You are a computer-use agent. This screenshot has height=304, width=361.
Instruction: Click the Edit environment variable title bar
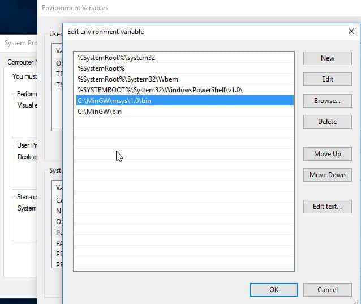click(198, 32)
